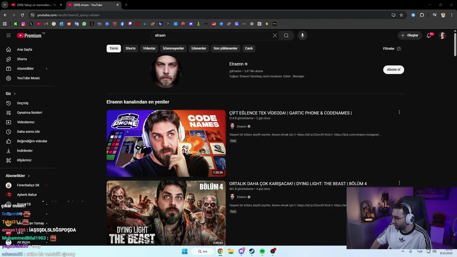Open the Filtreler filter options
Viewport: 457px width, 257px height.
coord(392,49)
